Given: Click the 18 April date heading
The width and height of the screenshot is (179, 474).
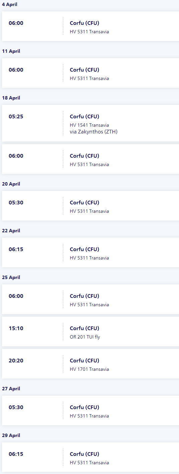Looking at the screenshot, I should (x=11, y=98).
